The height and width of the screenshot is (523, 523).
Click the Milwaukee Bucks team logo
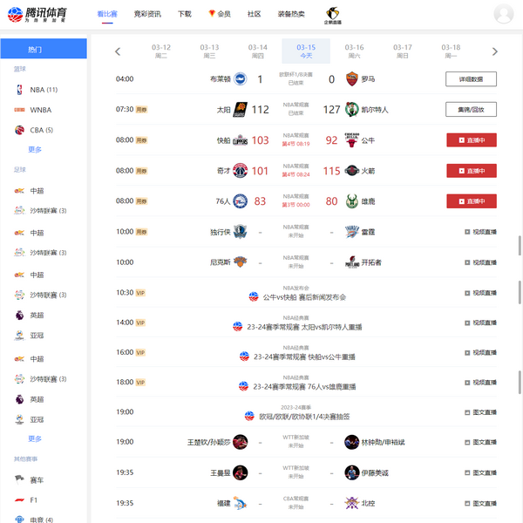pos(351,201)
